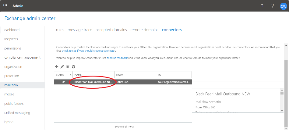Open permissions in the sidebar
This screenshot has width=289, height=130.
(x=12, y=48)
